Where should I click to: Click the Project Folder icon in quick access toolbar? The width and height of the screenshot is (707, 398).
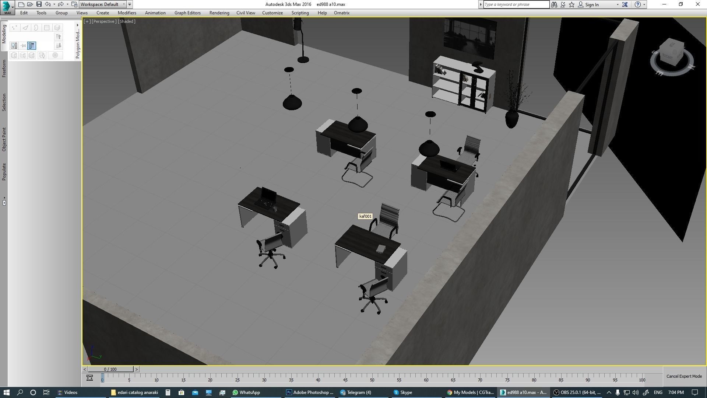[74, 4]
